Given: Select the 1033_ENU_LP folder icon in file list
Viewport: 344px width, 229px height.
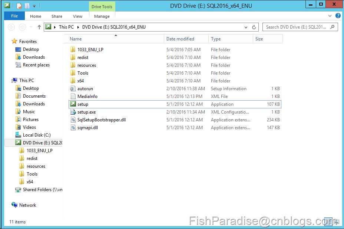Looking at the screenshot, I should coord(73,49).
